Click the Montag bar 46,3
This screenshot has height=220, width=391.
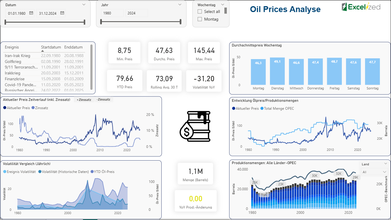click(258, 72)
